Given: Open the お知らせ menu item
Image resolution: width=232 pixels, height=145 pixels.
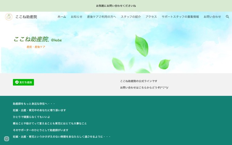Looking at the screenshot, I should [76, 17].
